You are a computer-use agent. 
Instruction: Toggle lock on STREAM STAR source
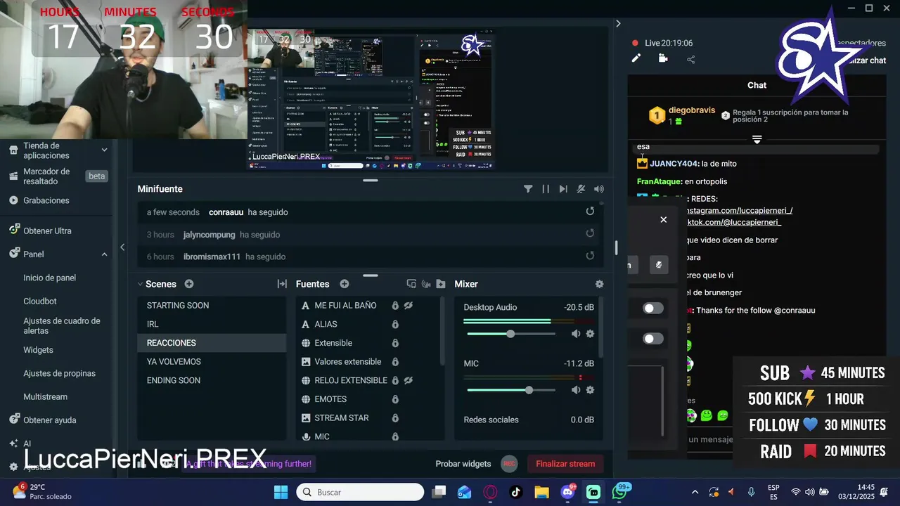395,418
